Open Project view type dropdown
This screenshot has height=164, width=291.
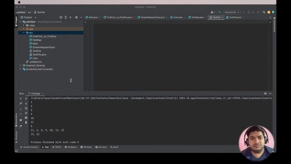[28, 17]
